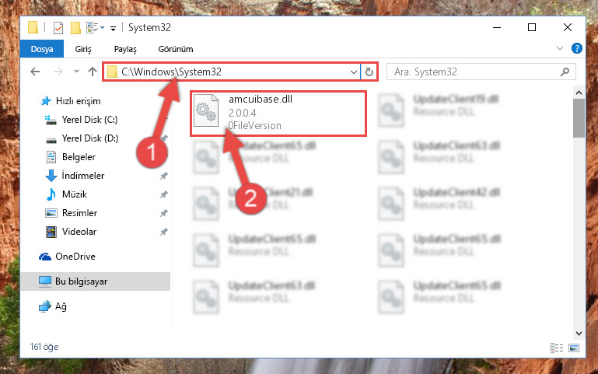Click the up-one-level arrow

point(93,72)
